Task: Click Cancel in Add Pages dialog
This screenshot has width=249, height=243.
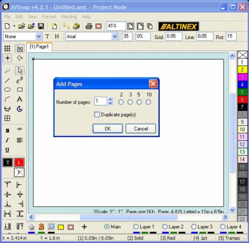Action: tap(141, 128)
